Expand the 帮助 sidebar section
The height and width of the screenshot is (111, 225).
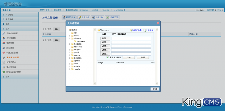click(x=20, y=77)
